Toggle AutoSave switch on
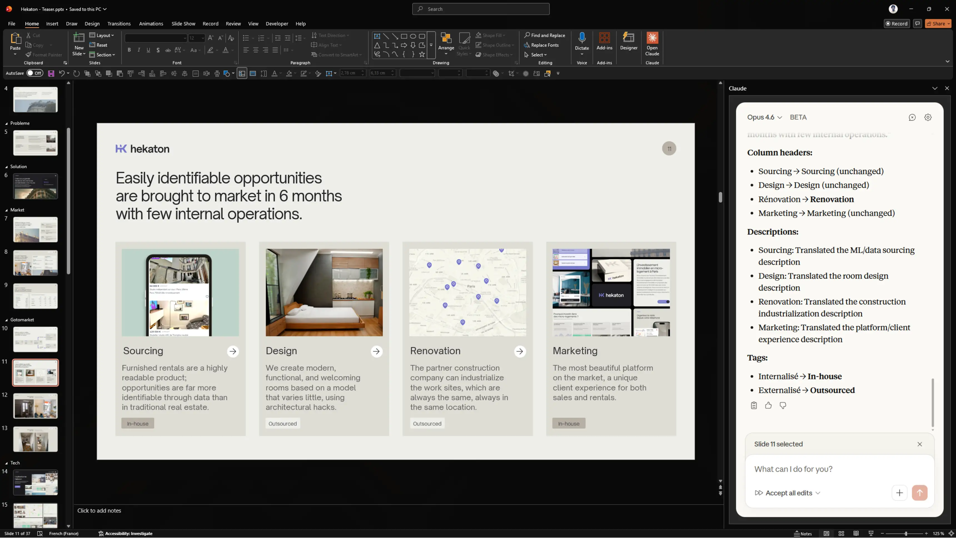Image resolution: width=956 pixels, height=538 pixels. 35,73
